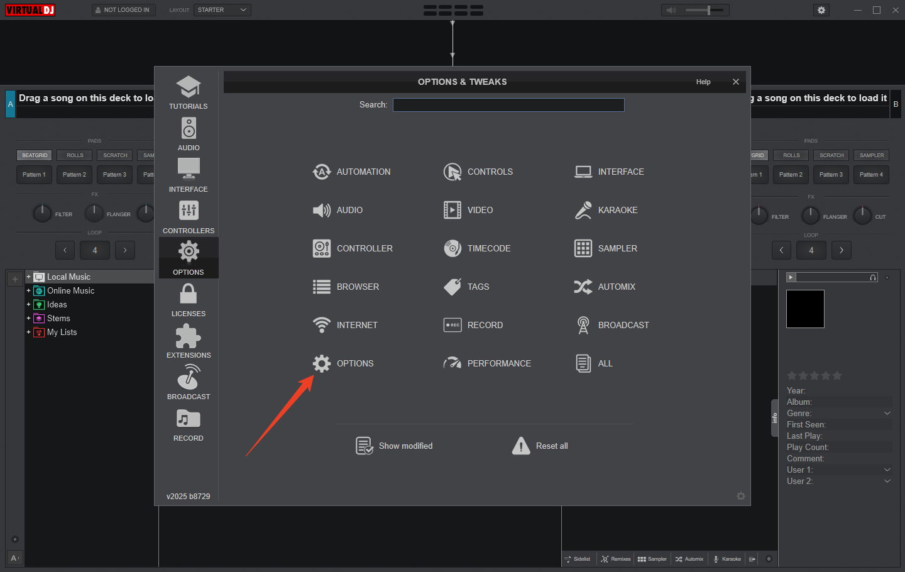This screenshot has height=572, width=905.
Task: Trigger Pattern 2 pad on deck A
Action: pyautogui.click(x=75, y=175)
